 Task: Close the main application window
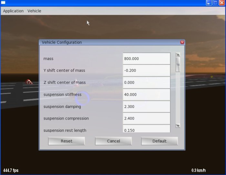coord(222,3)
